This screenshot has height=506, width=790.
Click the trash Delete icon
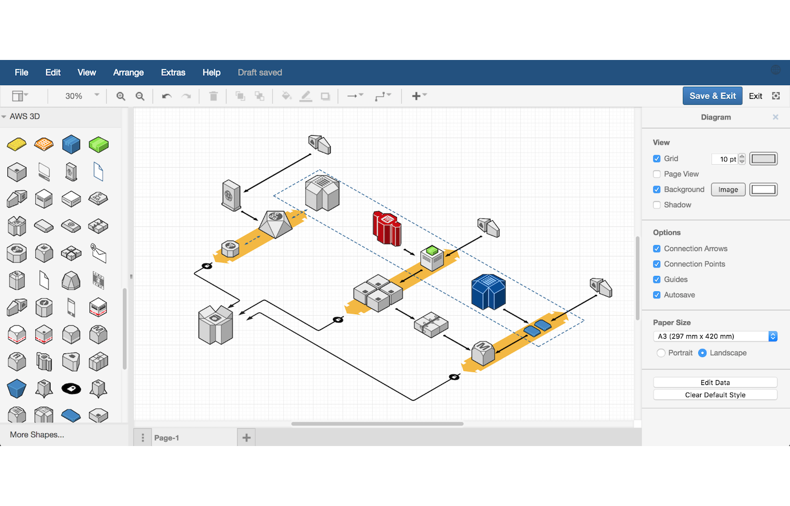tap(213, 96)
